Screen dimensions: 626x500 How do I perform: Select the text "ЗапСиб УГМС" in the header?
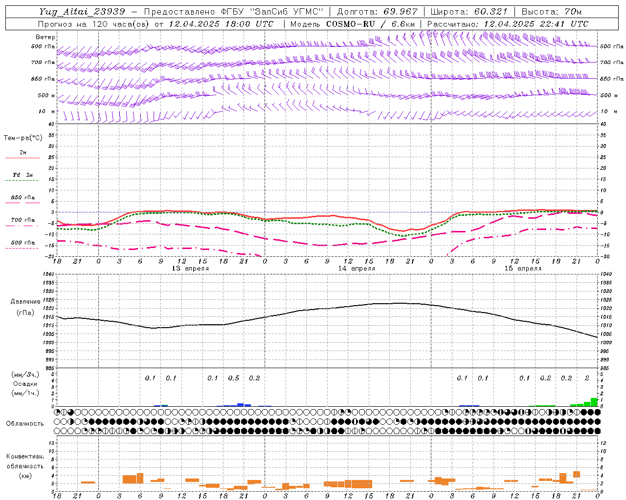pos(287,12)
